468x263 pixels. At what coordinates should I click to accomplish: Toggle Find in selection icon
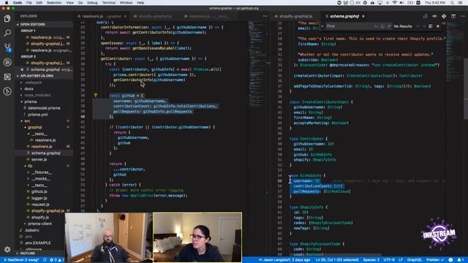pos(431,26)
